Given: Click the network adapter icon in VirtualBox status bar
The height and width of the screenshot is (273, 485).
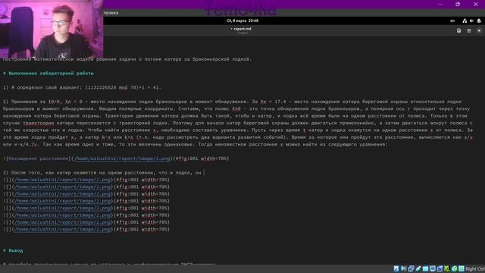Looking at the screenshot, I should click(411, 268).
